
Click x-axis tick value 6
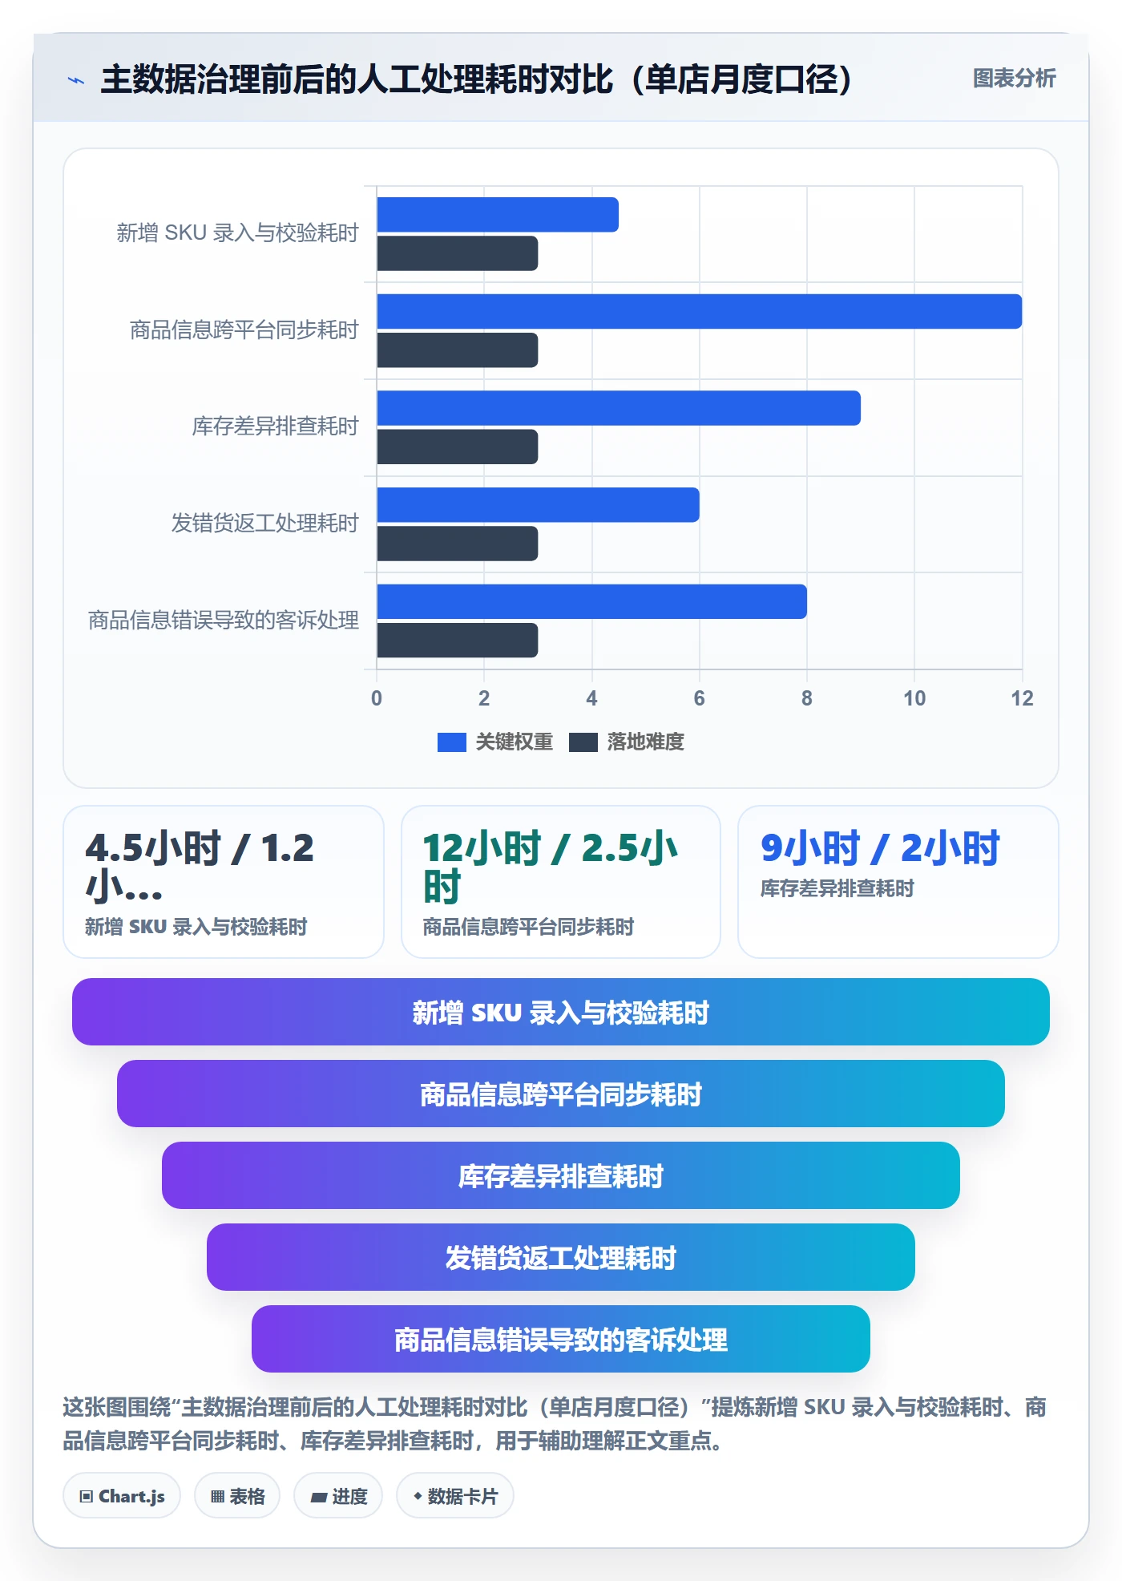point(699,698)
